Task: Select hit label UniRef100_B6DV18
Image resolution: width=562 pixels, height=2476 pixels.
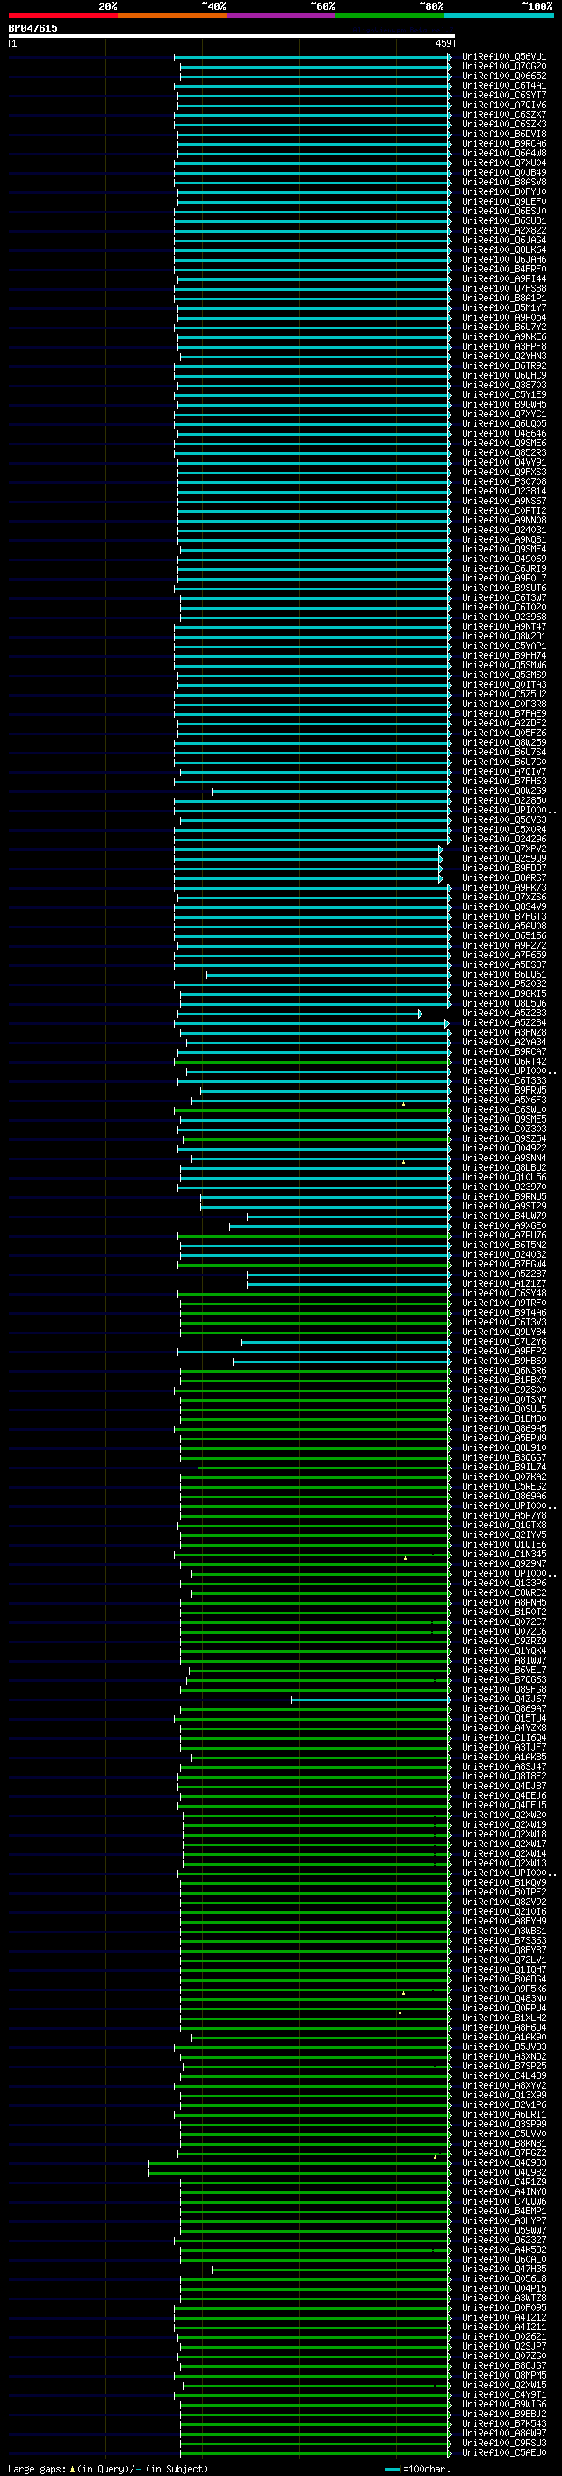Action: 503,134
